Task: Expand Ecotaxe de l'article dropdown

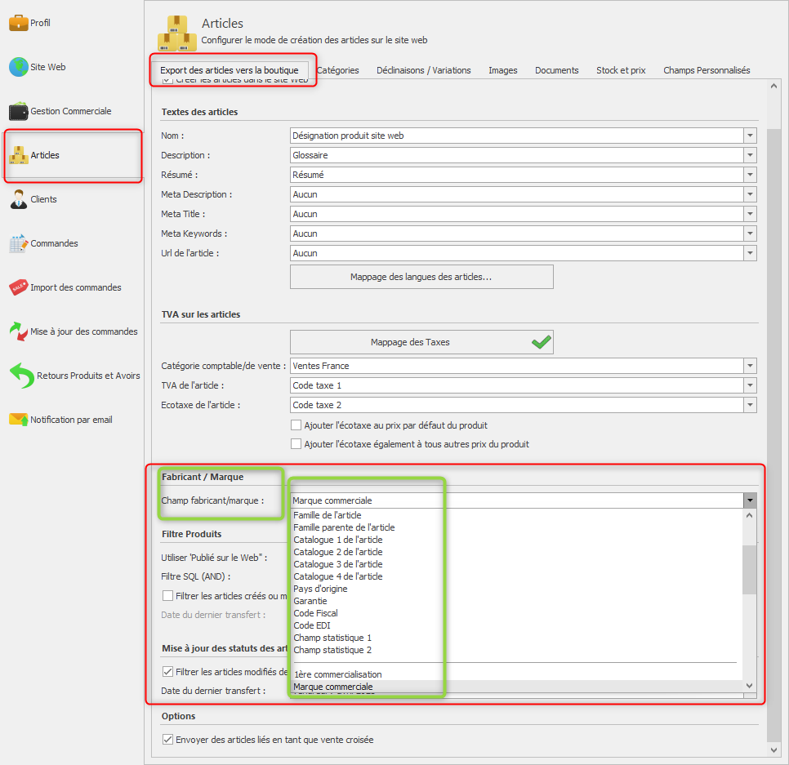Action: [x=751, y=406]
